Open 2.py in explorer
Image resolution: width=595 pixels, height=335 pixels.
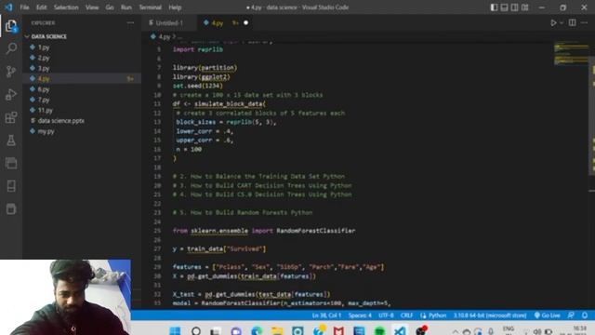pyautogui.click(x=44, y=58)
